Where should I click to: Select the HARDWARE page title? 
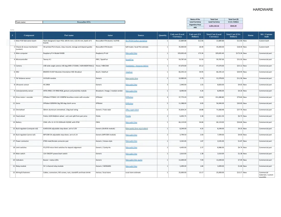click(x=263, y=10)
